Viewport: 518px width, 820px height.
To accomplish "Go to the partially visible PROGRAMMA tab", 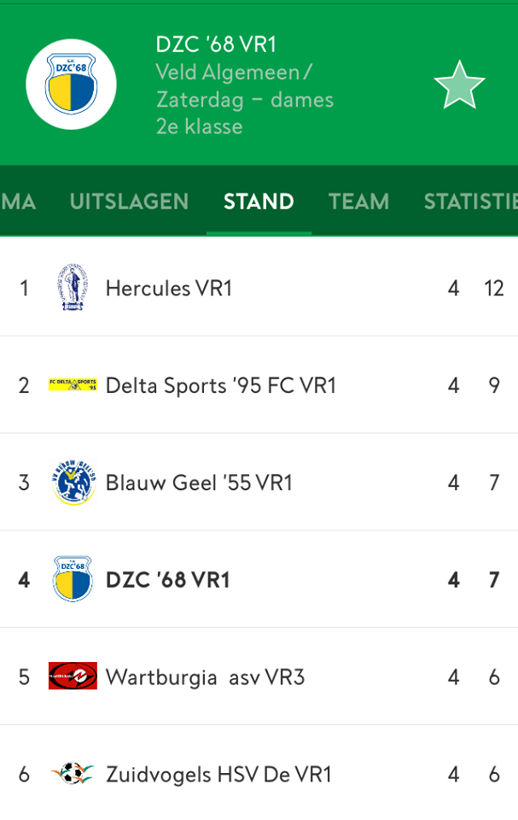I will point(18,202).
